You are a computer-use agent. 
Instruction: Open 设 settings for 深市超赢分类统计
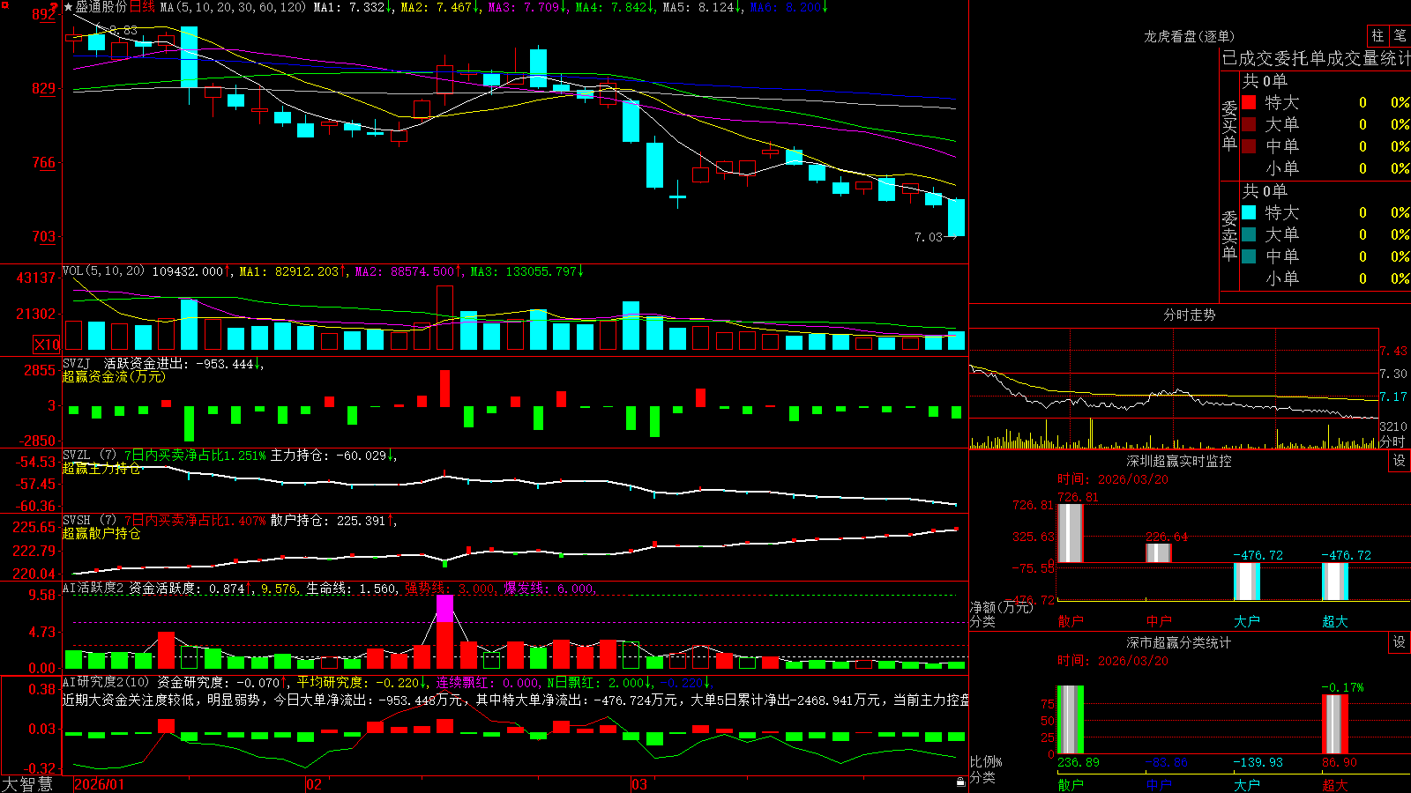[x=1400, y=642]
